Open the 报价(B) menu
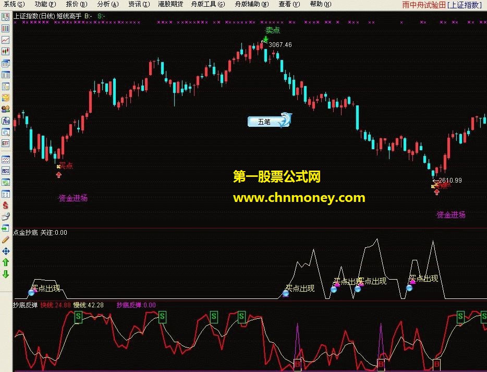Viewport: 487px width, 372px height. pyautogui.click(x=77, y=4)
